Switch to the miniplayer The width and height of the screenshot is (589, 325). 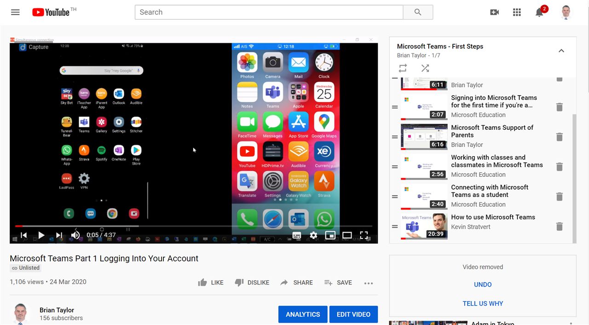point(330,235)
